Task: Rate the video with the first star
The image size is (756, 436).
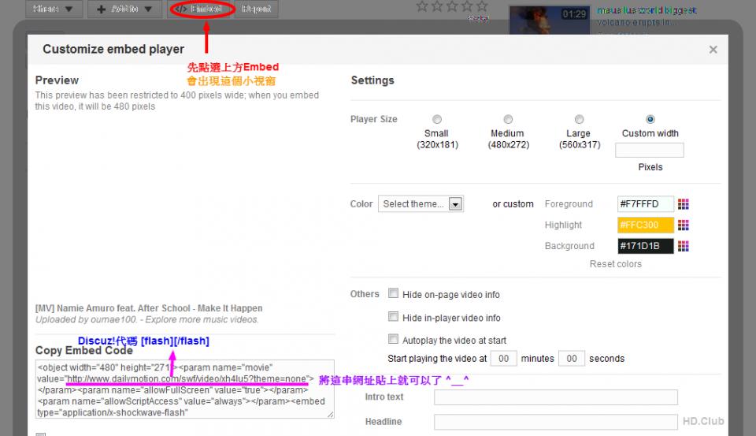Action: 422,6
